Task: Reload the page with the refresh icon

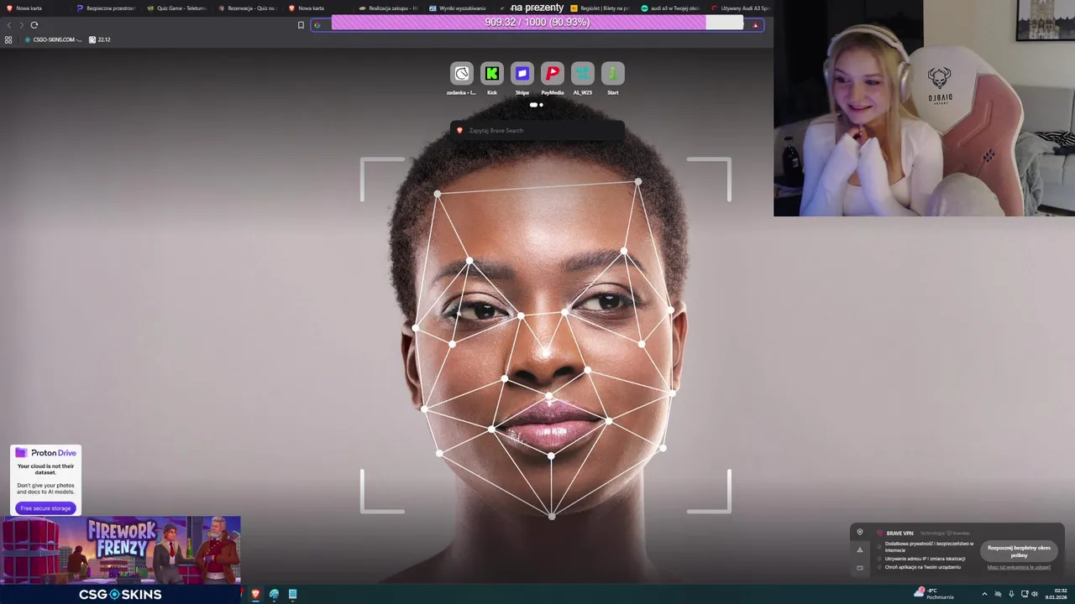Action: click(34, 25)
